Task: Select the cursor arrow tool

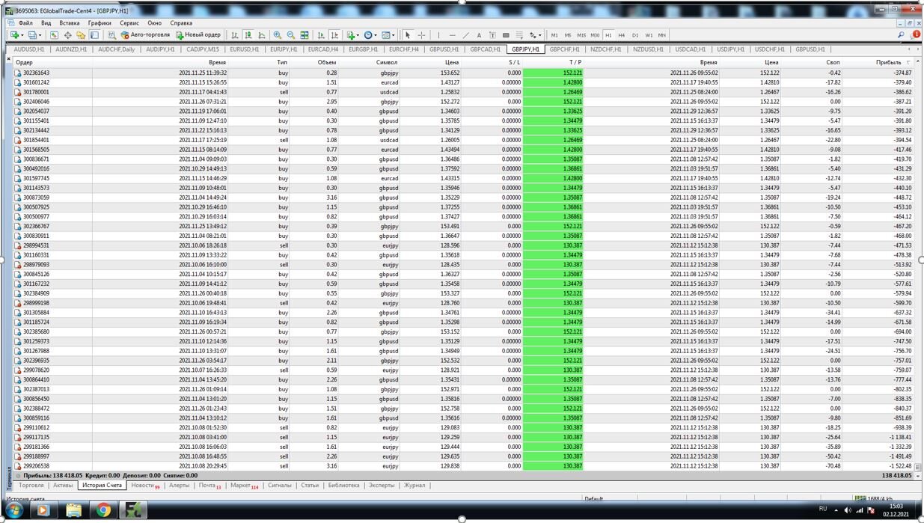Action: (x=408, y=35)
